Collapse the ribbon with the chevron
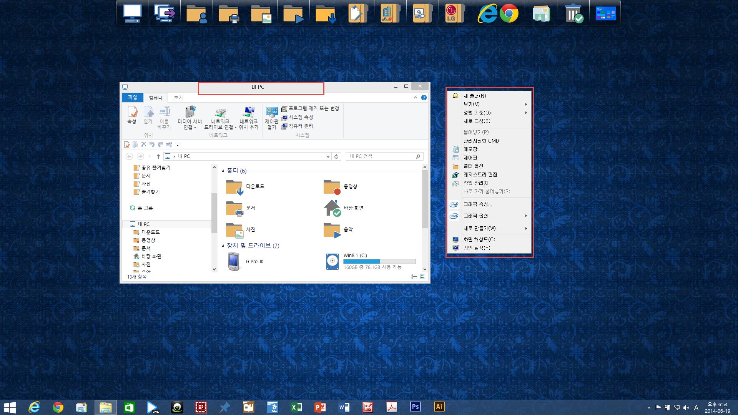 [415, 98]
